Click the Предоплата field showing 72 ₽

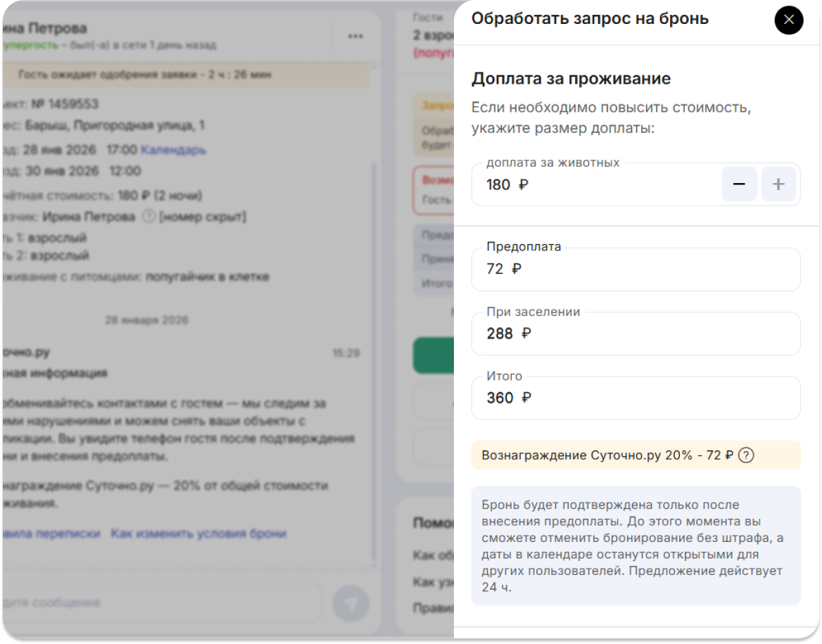pyautogui.click(x=635, y=269)
